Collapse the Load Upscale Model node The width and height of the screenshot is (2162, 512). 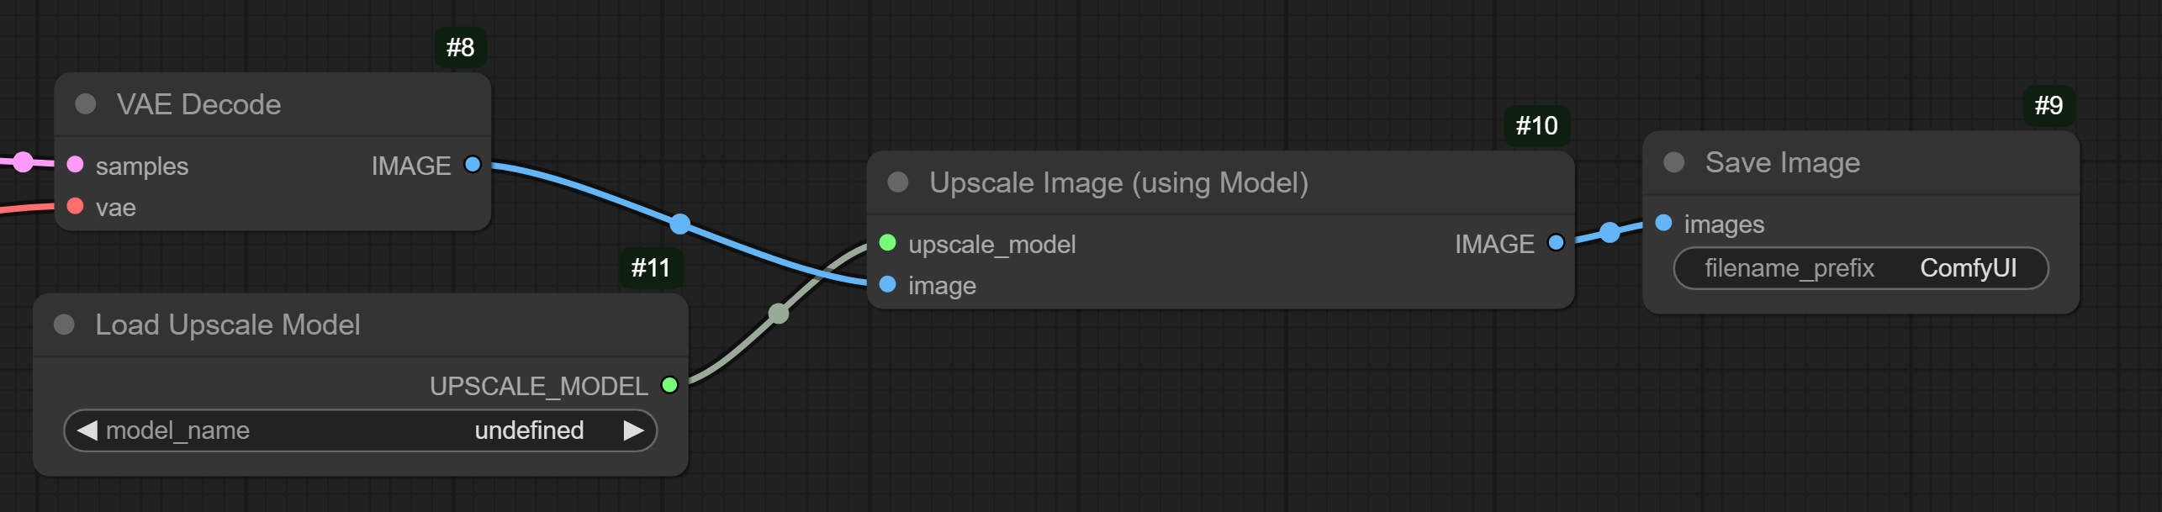(x=64, y=325)
